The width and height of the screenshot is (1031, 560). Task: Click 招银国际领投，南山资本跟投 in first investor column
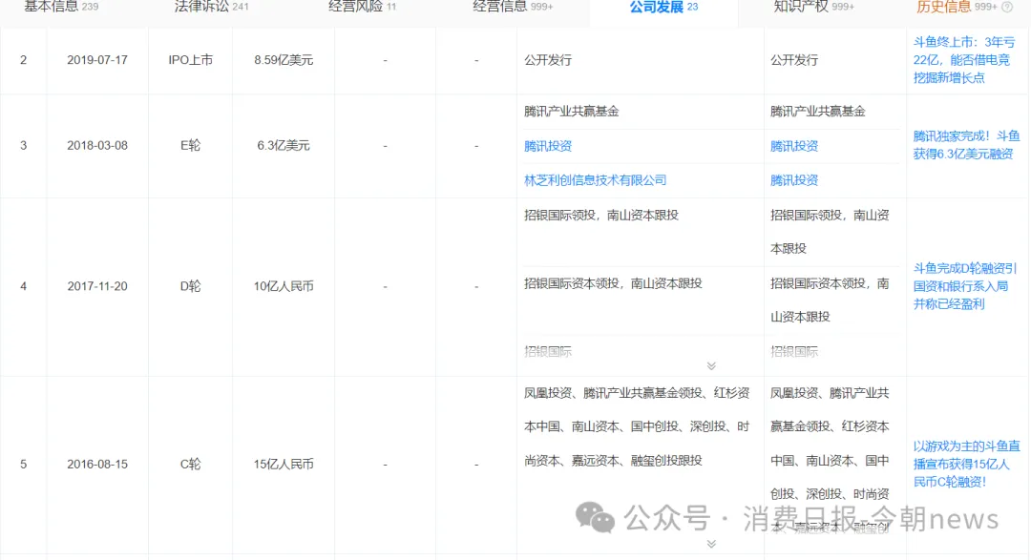point(601,215)
